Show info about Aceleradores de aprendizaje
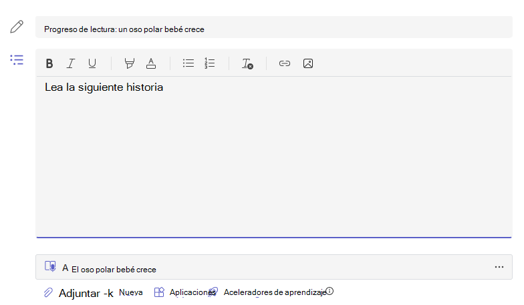This screenshot has width=524, height=305. tap(330, 291)
